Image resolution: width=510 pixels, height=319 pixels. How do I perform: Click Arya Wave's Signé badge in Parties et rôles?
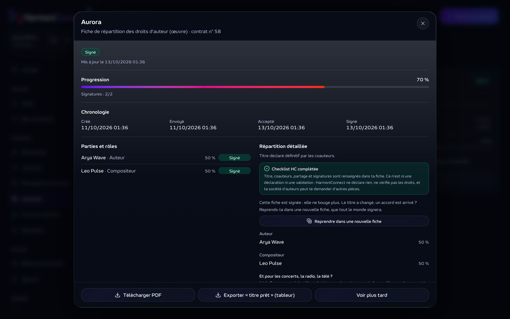click(x=234, y=158)
